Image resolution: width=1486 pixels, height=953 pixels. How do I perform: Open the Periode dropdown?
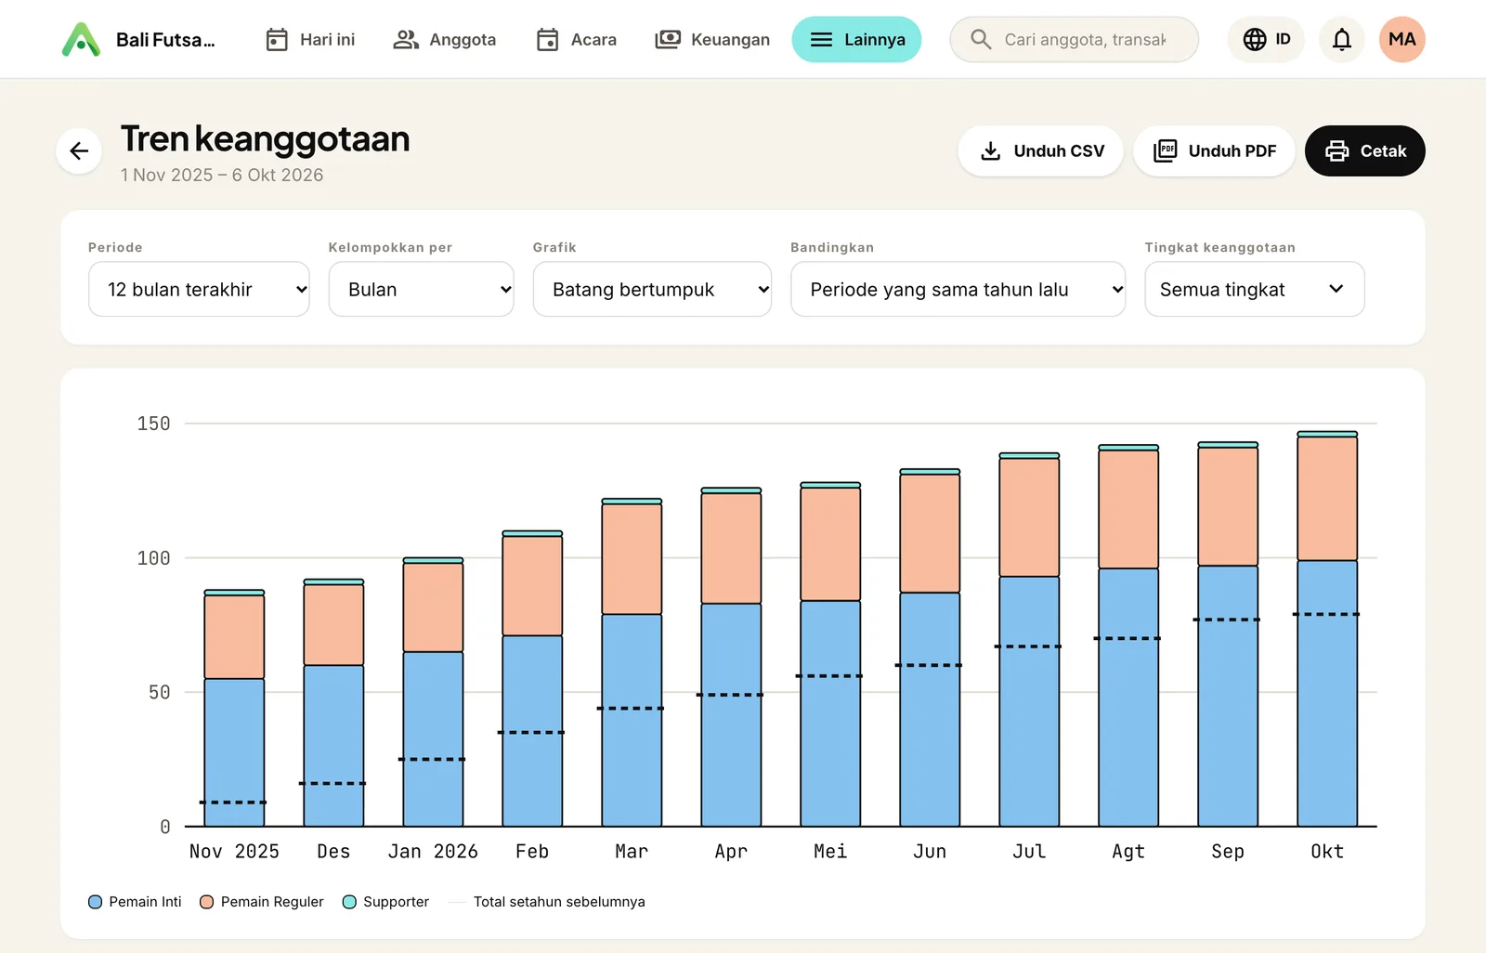[199, 289]
